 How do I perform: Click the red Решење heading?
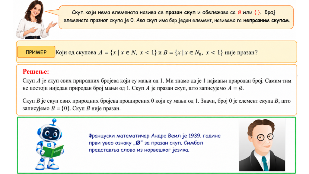click(36, 71)
